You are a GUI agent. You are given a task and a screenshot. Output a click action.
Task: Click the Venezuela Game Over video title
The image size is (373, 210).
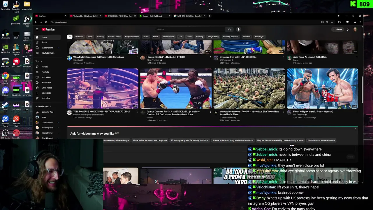point(249,113)
